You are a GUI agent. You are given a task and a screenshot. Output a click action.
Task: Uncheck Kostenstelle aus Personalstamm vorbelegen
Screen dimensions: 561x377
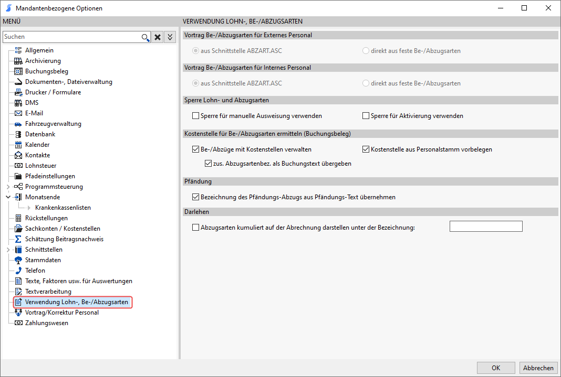pyautogui.click(x=366, y=149)
